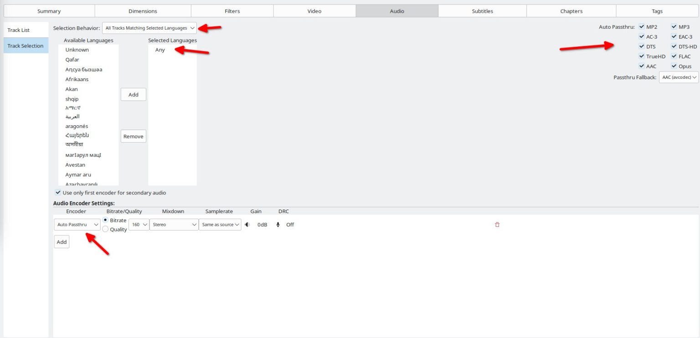Select the Bitrate radio button
Image resolution: width=700 pixels, height=338 pixels.
pyautogui.click(x=105, y=220)
